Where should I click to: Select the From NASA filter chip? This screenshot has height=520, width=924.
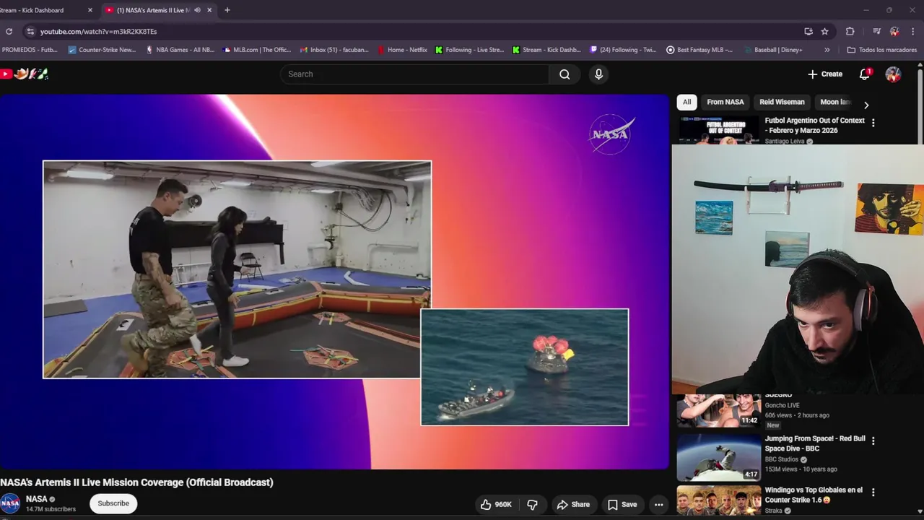coord(725,102)
